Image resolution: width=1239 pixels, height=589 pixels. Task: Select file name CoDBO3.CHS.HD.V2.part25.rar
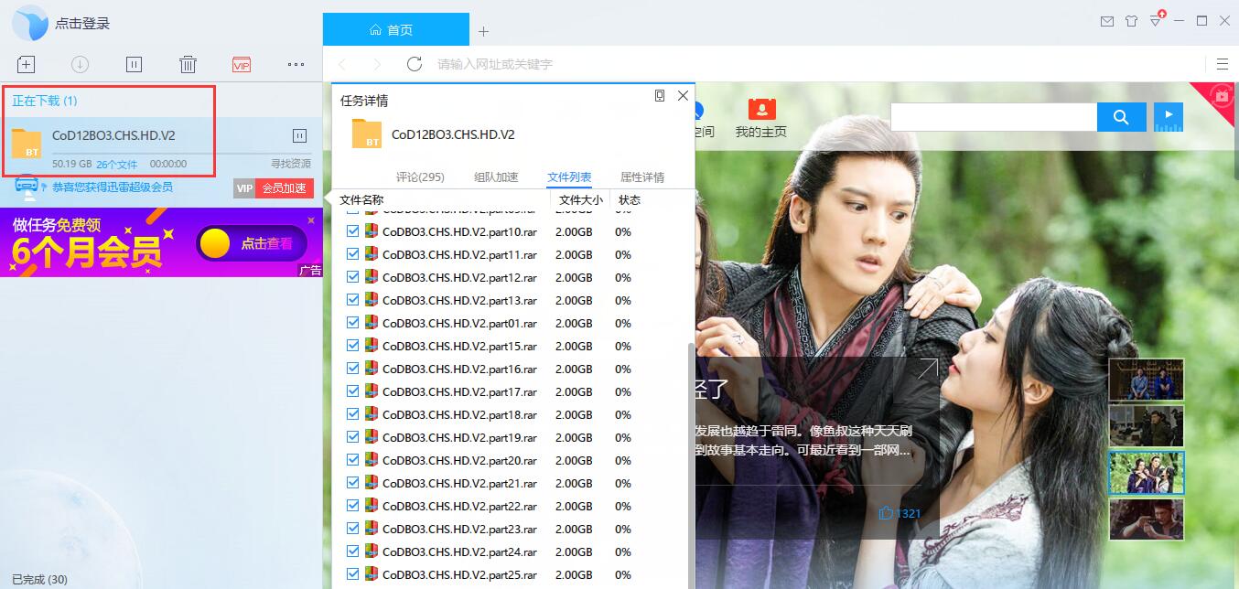(459, 574)
